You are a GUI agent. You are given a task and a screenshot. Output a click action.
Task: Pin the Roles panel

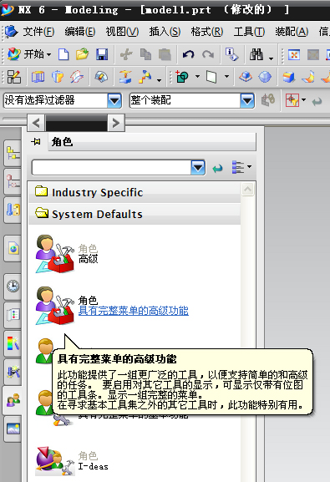point(36,142)
